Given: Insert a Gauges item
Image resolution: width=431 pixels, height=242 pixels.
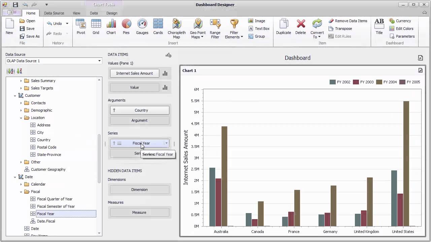Looking at the screenshot, I should point(142,27).
